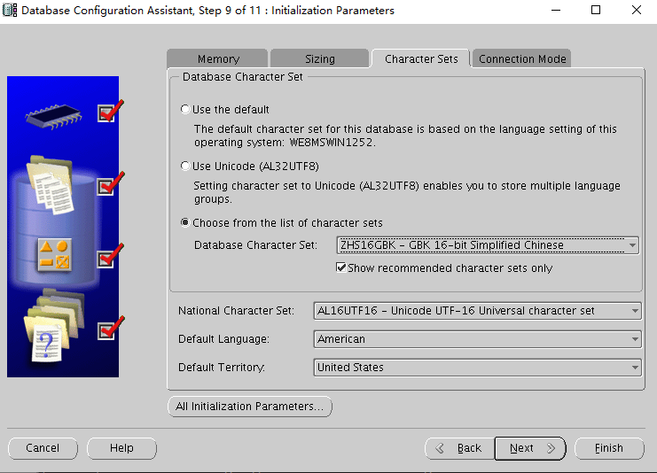Click the file documents icon on database cylinder
This screenshot has width=657, height=473.
tap(50, 184)
